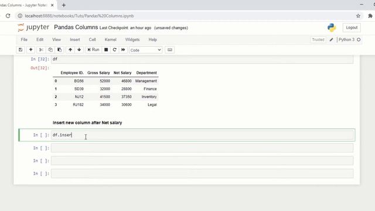Open the Cell menu
Image resolution: width=375 pixels, height=211 pixels.
tap(93, 40)
